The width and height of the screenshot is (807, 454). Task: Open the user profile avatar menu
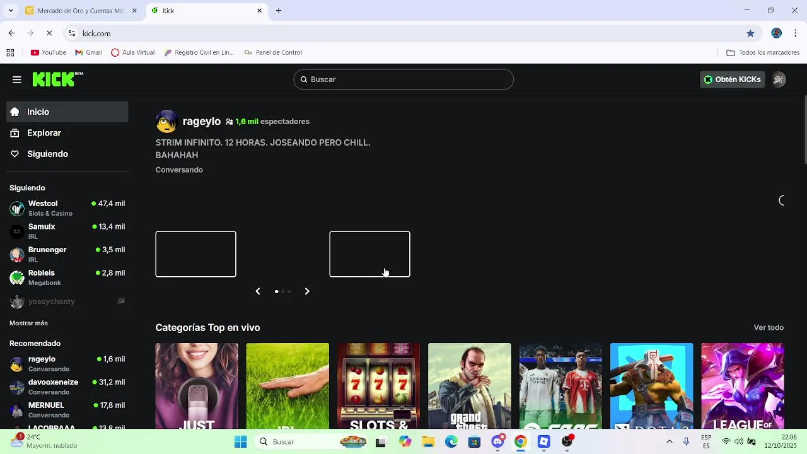(779, 79)
